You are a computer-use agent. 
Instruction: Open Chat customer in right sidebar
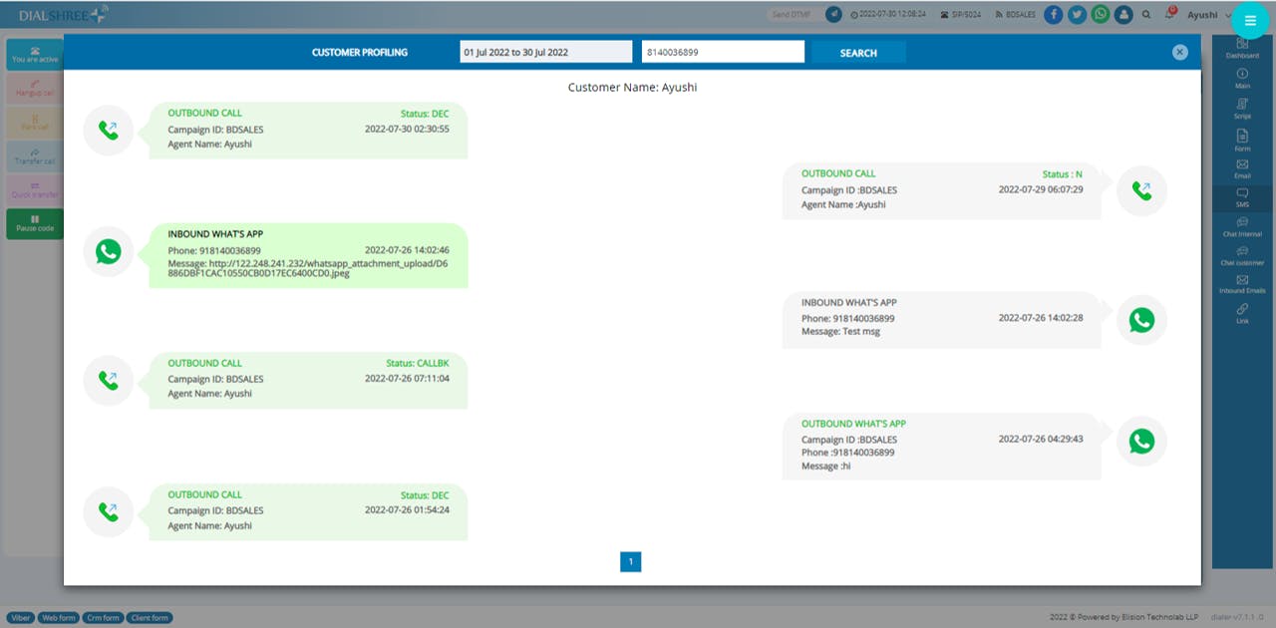tap(1242, 255)
